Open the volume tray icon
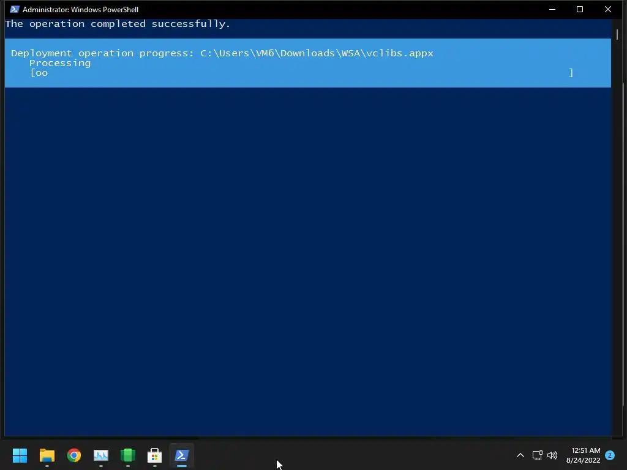Image resolution: width=627 pixels, height=470 pixels. click(x=552, y=455)
